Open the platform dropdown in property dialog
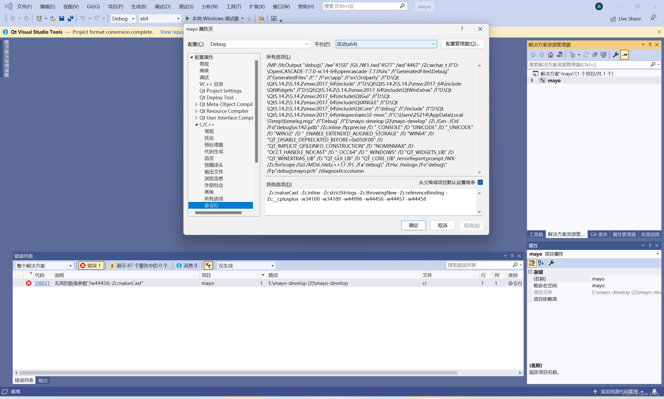This screenshot has height=399, width=664. pyautogui.click(x=386, y=44)
